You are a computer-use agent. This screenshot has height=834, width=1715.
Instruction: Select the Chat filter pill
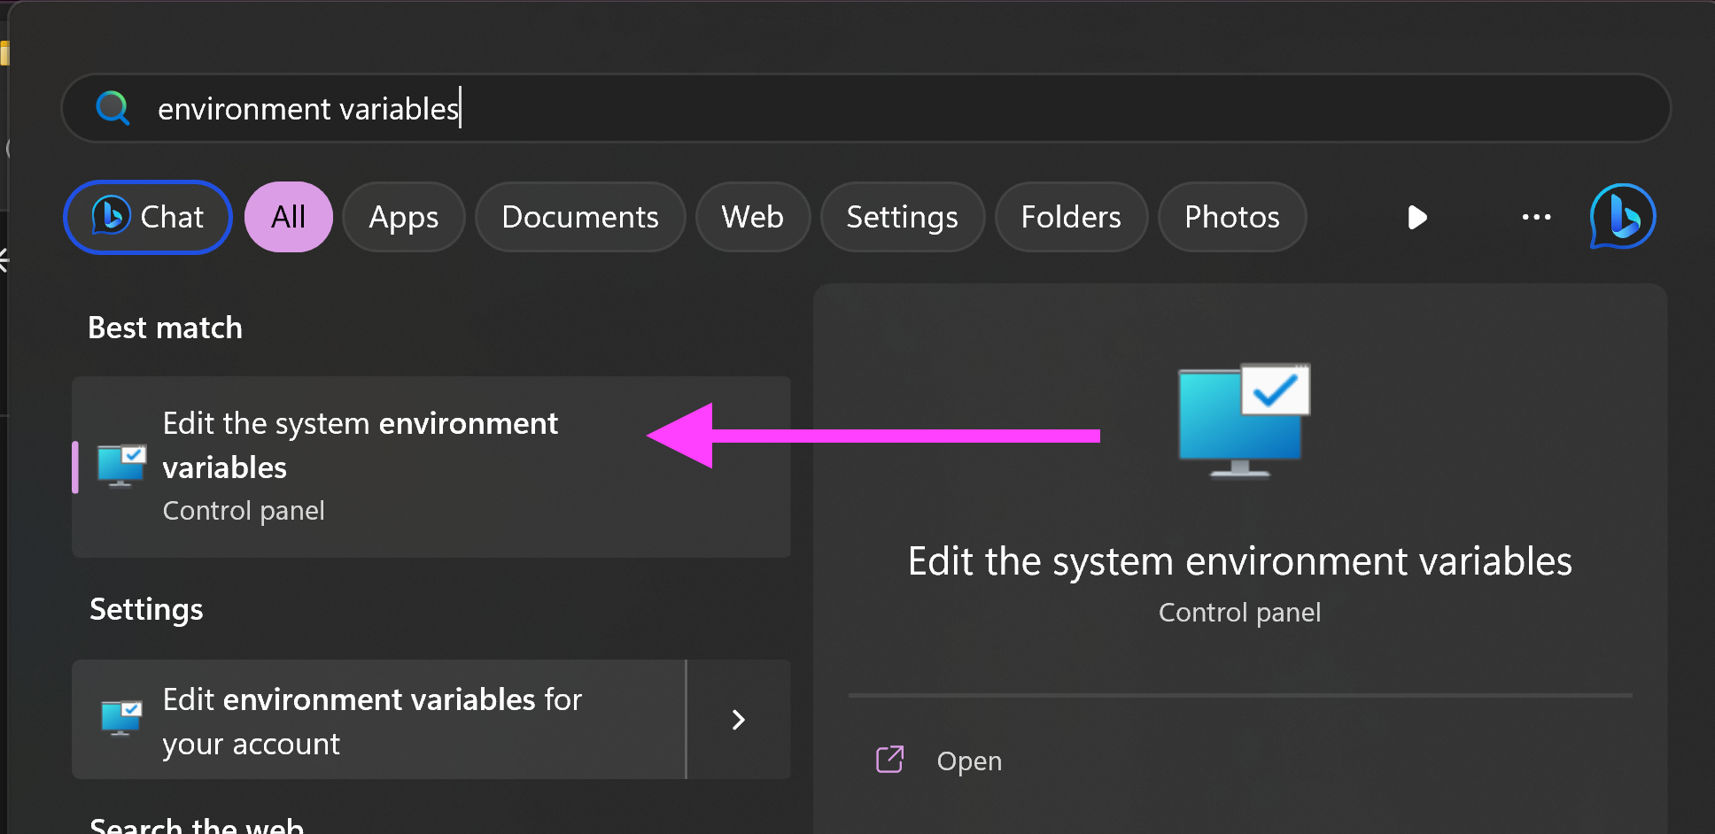tap(147, 217)
